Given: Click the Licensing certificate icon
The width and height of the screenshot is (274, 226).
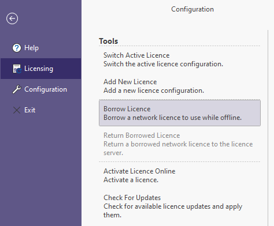Looking at the screenshot, I should click(x=17, y=69).
